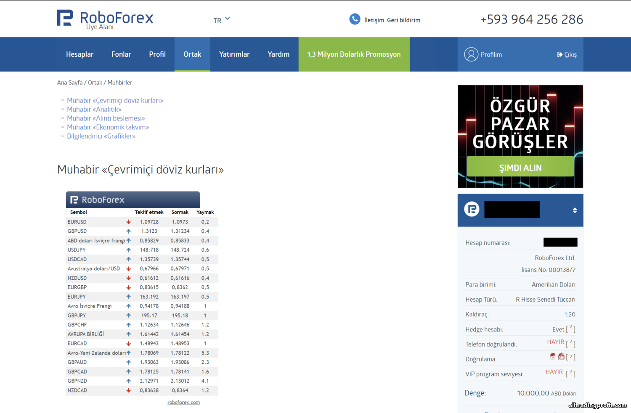Click the Sembol column header

[79, 212]
